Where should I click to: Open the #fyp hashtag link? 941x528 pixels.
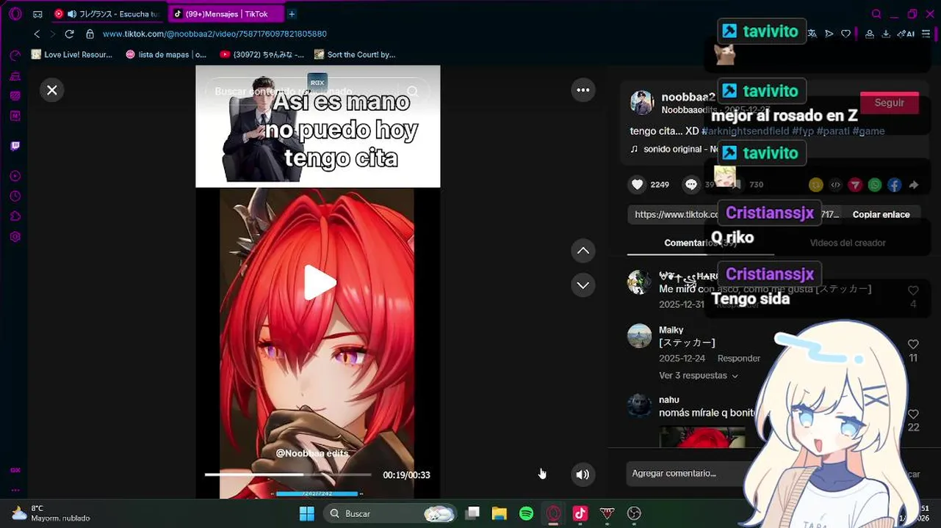[803, 131]
